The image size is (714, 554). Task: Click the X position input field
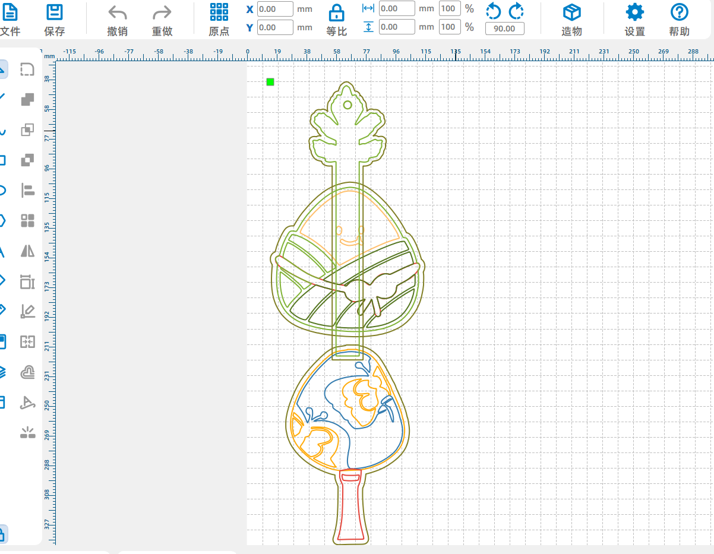275,9
